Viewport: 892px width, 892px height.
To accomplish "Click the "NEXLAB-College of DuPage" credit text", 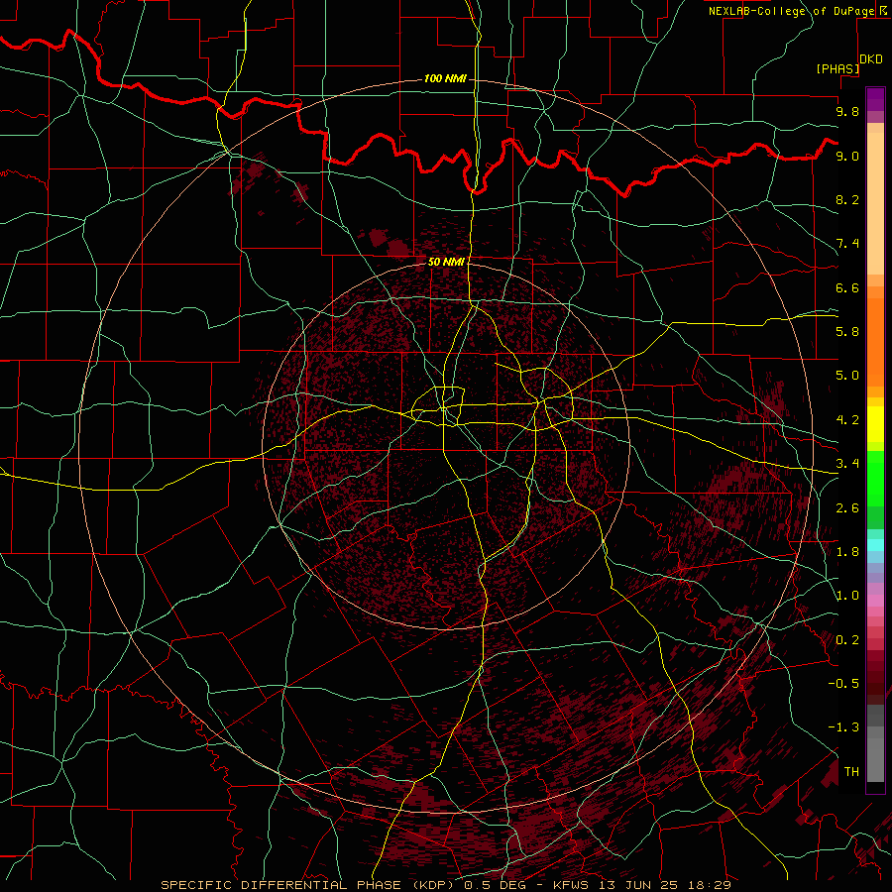I will coord(791,11).
